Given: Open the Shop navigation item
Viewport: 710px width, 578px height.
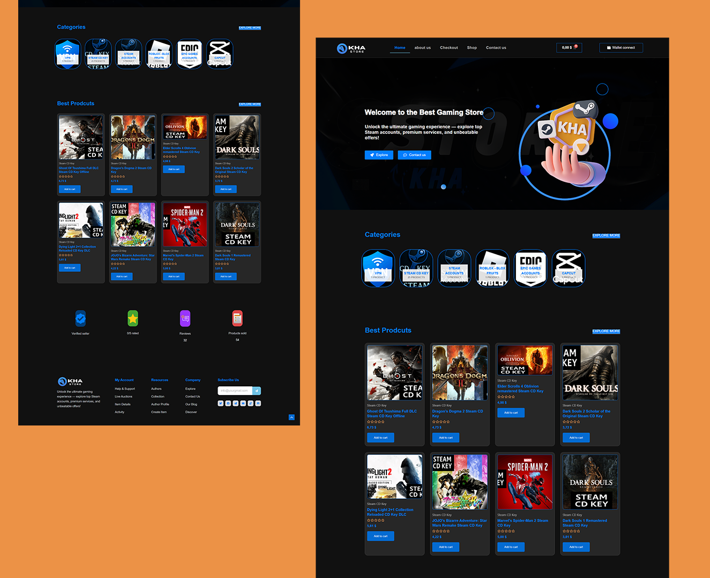Looking at the screenshot, I should point(472,48).
